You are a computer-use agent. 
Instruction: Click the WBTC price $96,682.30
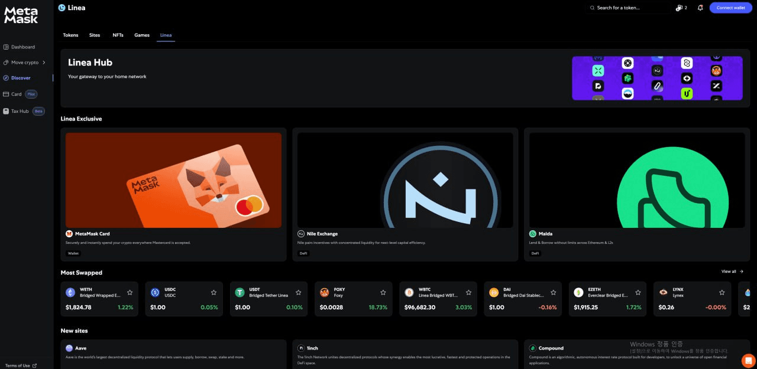(420, 308)
